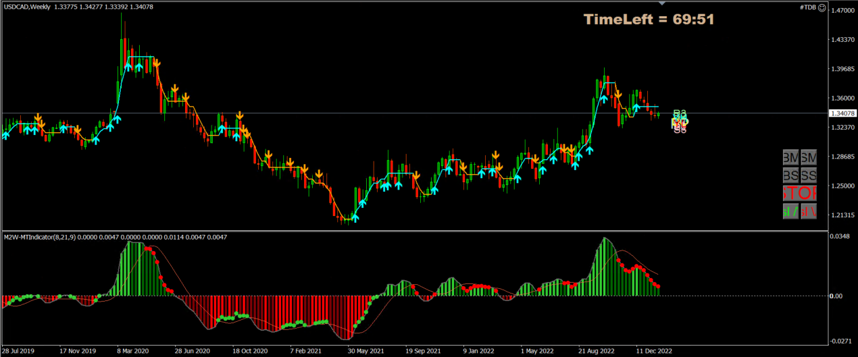This screenshot has height=357, width=858.
Task: Click the SM trade button
Action: pyautogui.click(x=809, y=157)
